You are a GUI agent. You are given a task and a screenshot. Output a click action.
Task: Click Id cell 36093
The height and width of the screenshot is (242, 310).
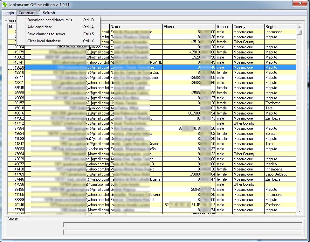coord(16,149)
